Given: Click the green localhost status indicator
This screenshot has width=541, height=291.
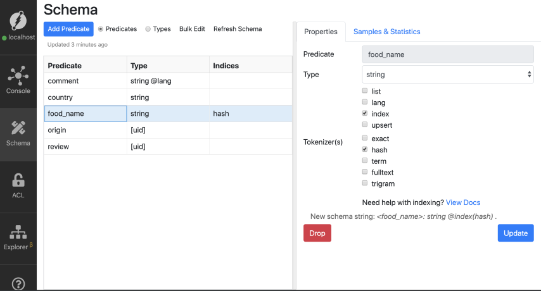Looking at the screenshot, I should (x=4, y=39).
